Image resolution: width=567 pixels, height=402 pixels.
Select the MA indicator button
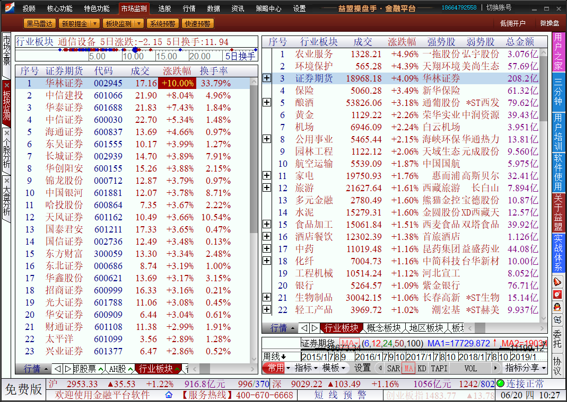click(x=408, y=369)
